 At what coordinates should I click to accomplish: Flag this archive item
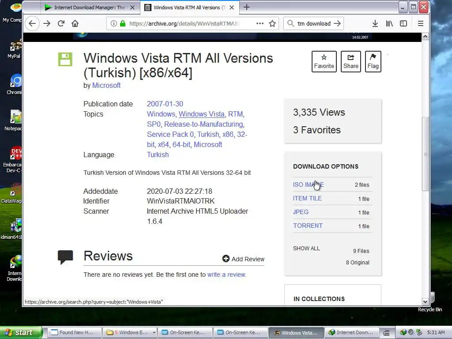373,61
